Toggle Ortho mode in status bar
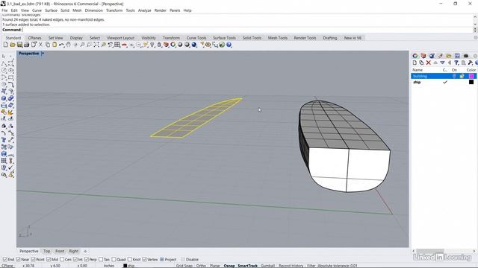The width and height of the screenshot is (478, 268). tap(201, 266)
